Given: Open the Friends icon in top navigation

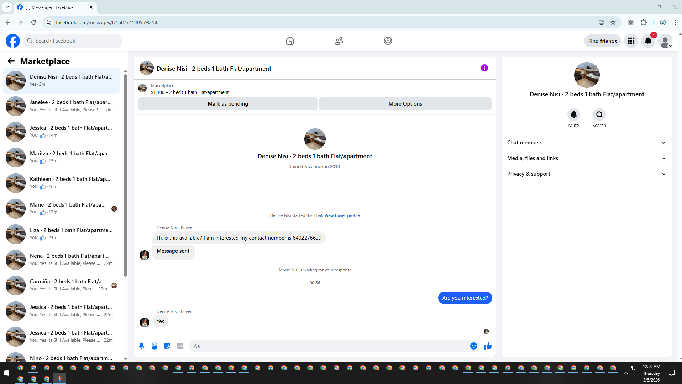Looking at the screenshot, I should point(339,41).
